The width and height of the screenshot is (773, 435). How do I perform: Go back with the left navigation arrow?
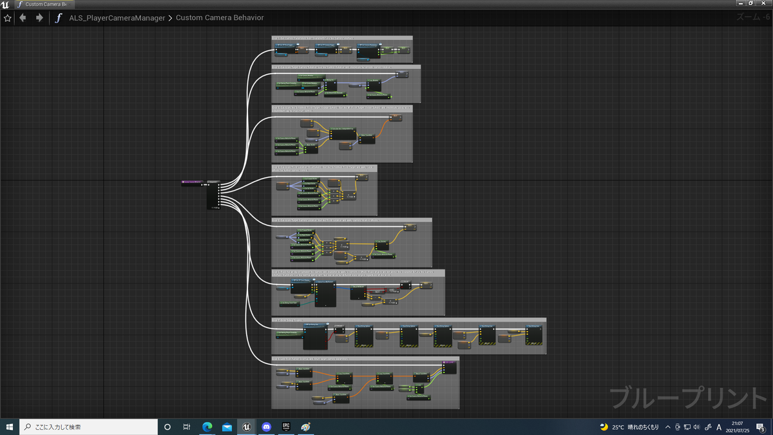click(23, 18)
